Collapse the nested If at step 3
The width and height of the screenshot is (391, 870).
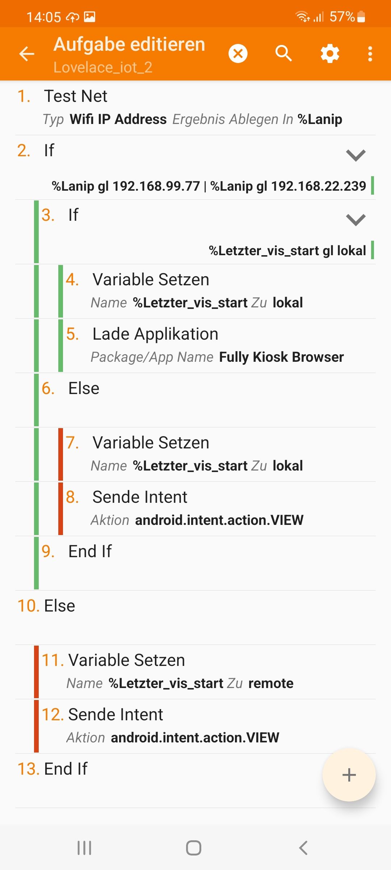(356, 220)
